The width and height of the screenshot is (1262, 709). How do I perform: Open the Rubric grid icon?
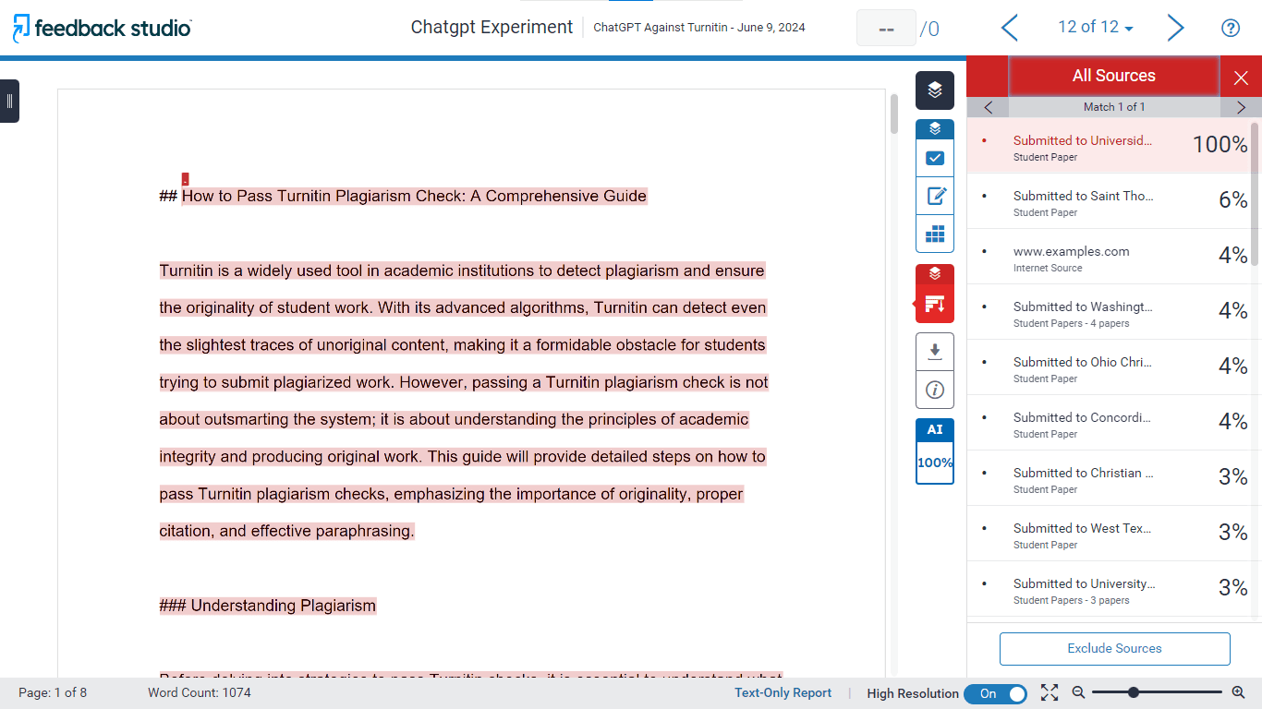(934, 234)
